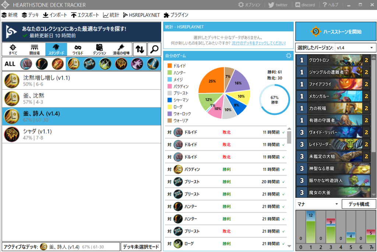Open the HSREPLAY.NET menu
The image size is (377, 252).
point(141,15)
